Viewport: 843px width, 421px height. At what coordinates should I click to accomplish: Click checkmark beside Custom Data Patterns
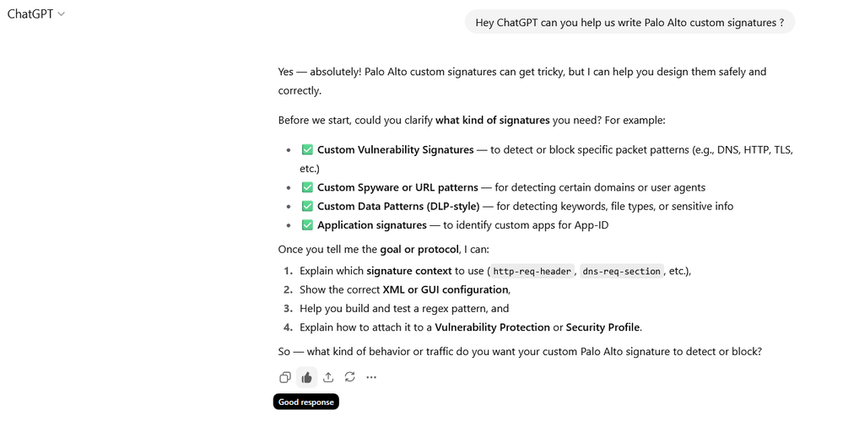pos(307,206)
